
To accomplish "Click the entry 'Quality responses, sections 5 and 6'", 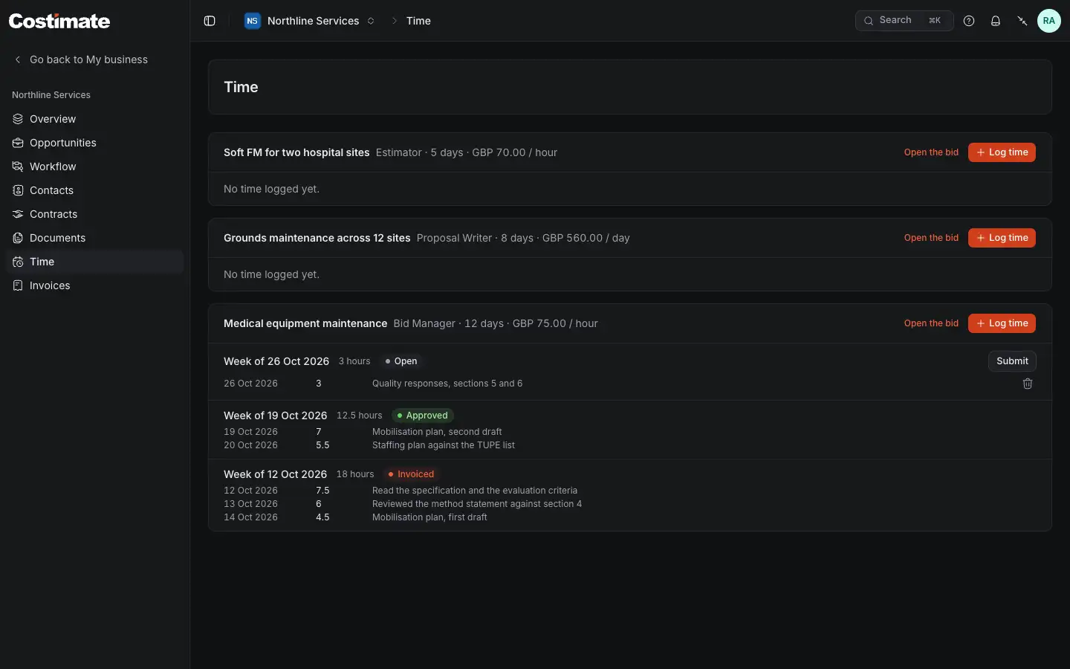I will [447, 384].
